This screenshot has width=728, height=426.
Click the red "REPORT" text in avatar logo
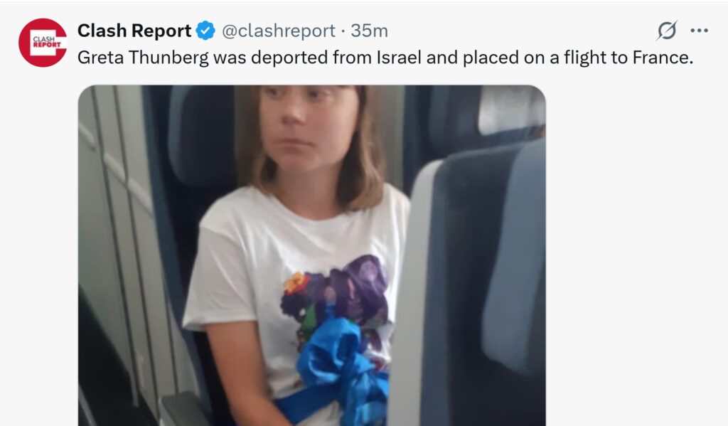coord(47,45)
